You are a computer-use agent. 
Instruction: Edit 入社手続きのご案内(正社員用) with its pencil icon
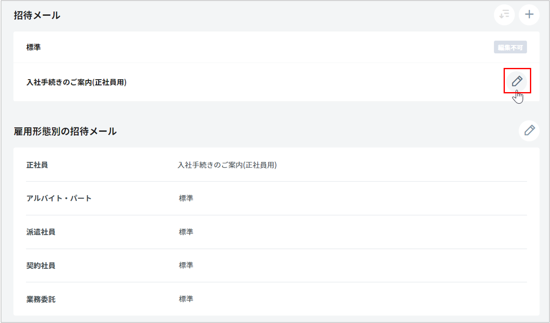click(517, 81)
